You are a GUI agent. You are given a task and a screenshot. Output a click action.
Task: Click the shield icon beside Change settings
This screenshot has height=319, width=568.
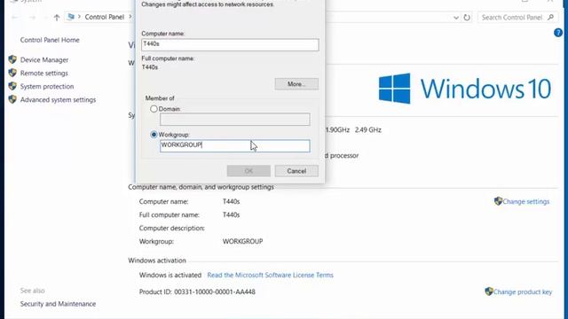tap(499, 201)
